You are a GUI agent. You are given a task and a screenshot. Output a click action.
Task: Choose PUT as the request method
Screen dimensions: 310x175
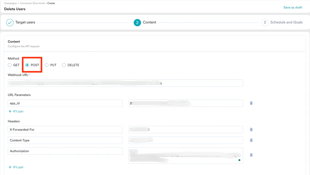(x=47, y=65)
